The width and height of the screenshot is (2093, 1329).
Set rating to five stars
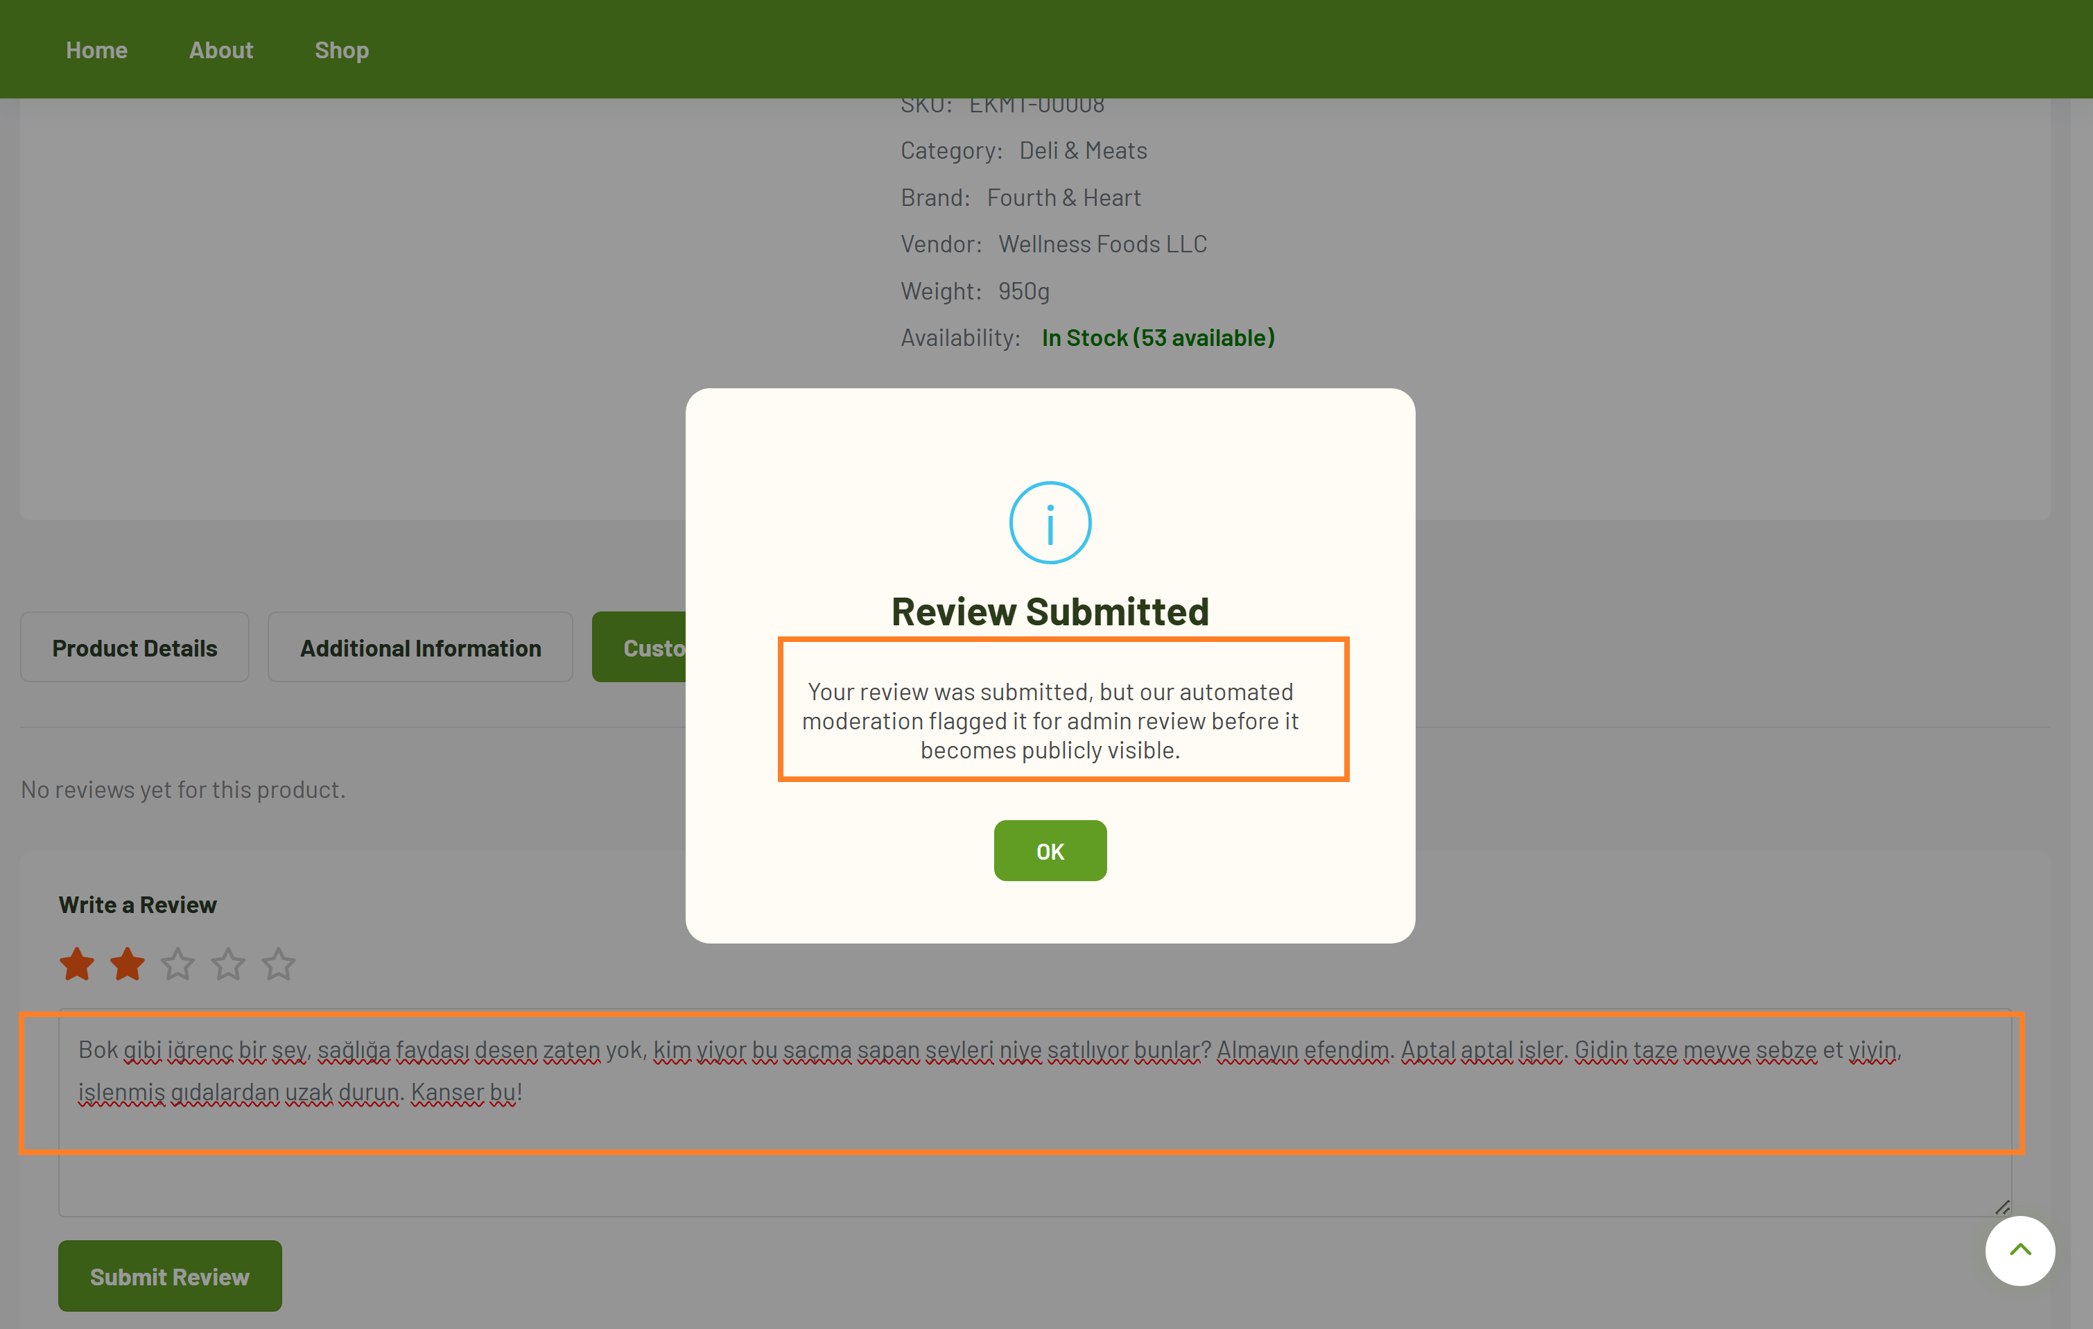pyautogui.click(x=279, y=964)
